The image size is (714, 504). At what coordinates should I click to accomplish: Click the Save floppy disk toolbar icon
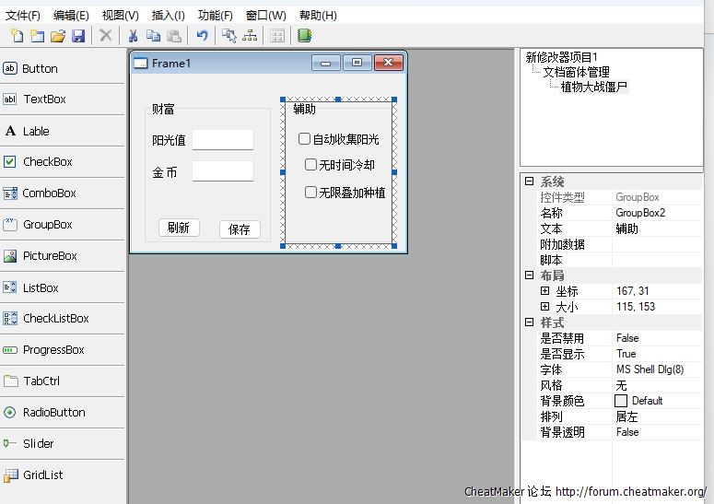pos(78,36)
